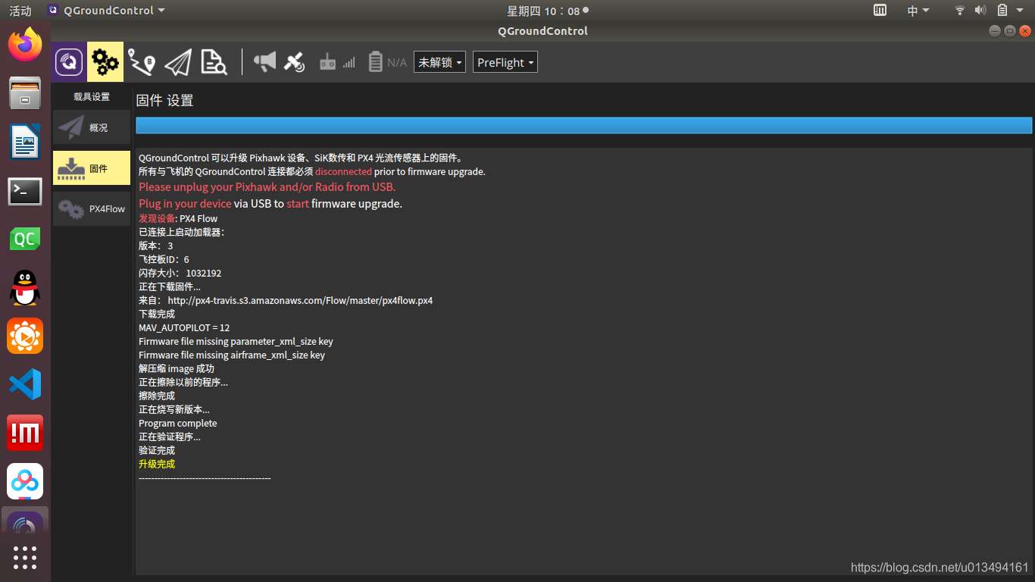The image size is (1035, 582).
Task: Open the Terminal dock icon
Action: (25, 191)
